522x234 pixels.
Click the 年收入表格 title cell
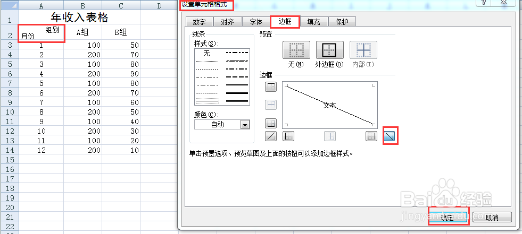click(80, 18)
